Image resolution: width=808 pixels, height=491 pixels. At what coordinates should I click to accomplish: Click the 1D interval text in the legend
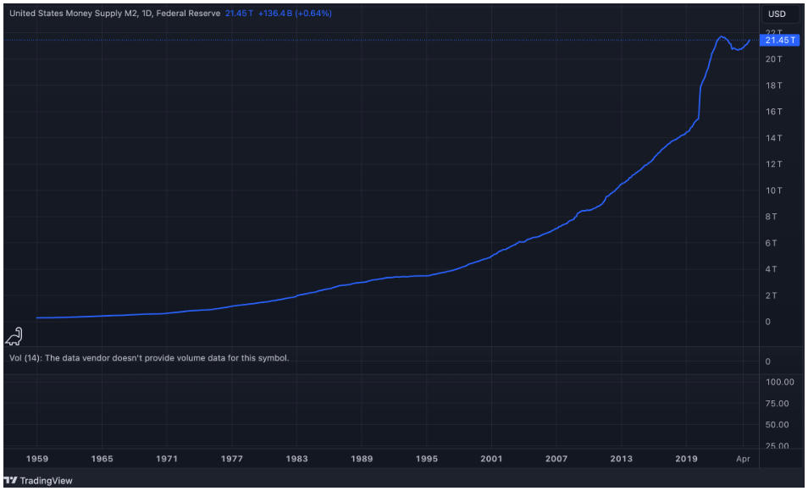147,14
